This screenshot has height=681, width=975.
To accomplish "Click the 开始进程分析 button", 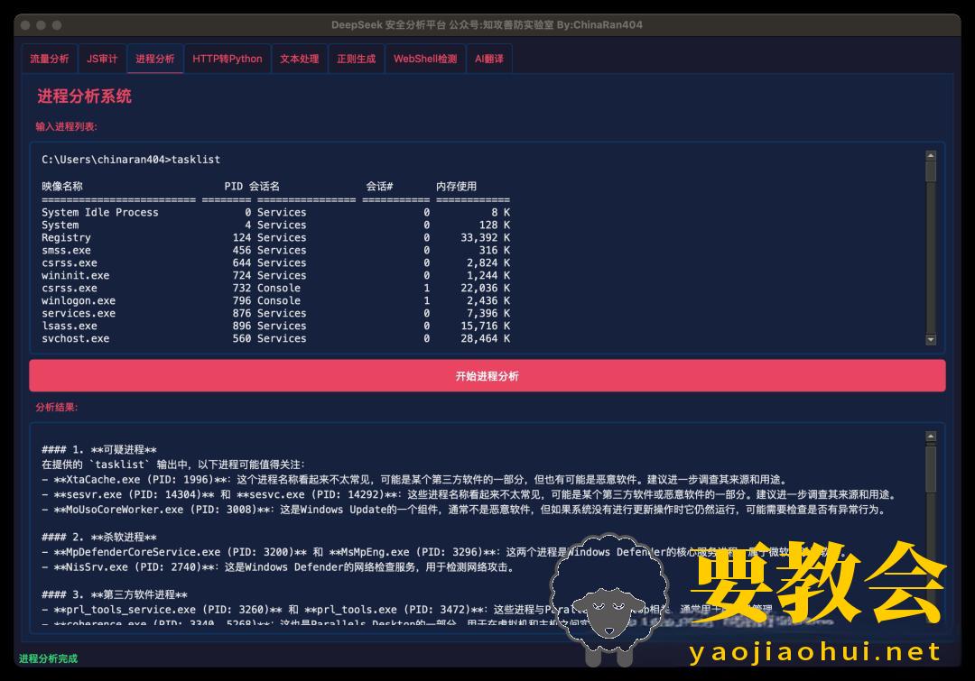I will point(487,376).
